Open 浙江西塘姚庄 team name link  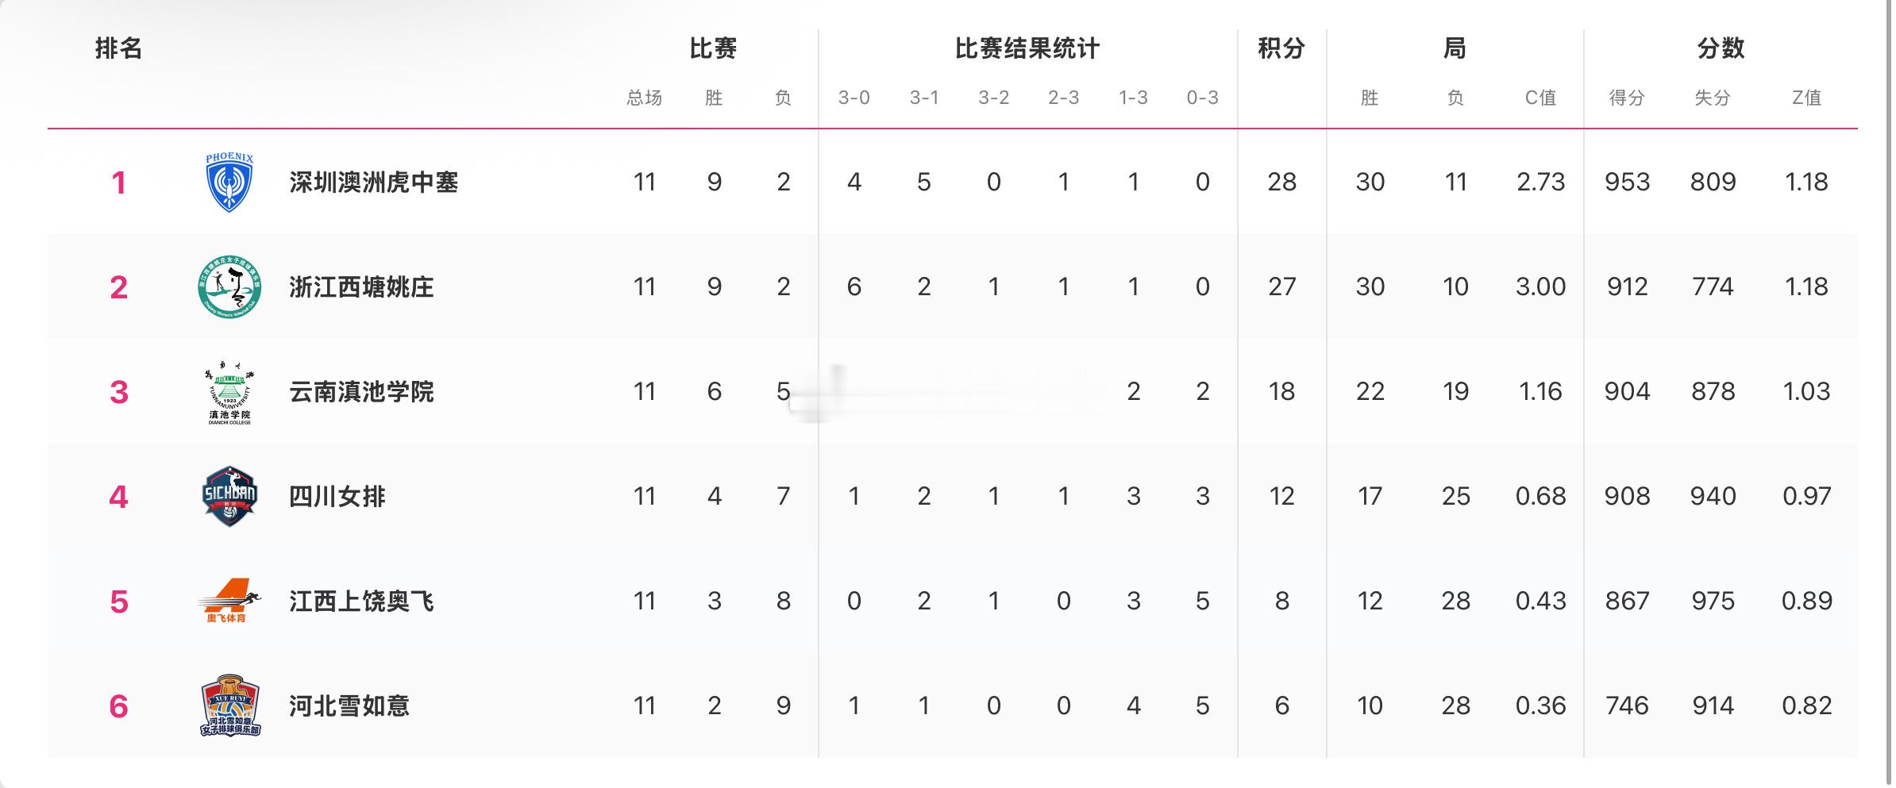coord(361,287)
